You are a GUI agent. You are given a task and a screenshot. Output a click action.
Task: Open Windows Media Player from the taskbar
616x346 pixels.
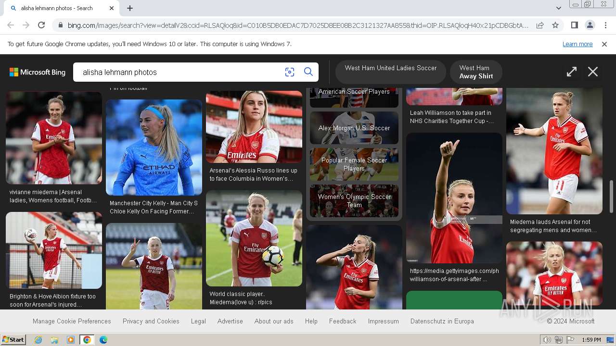click(71, 340)
